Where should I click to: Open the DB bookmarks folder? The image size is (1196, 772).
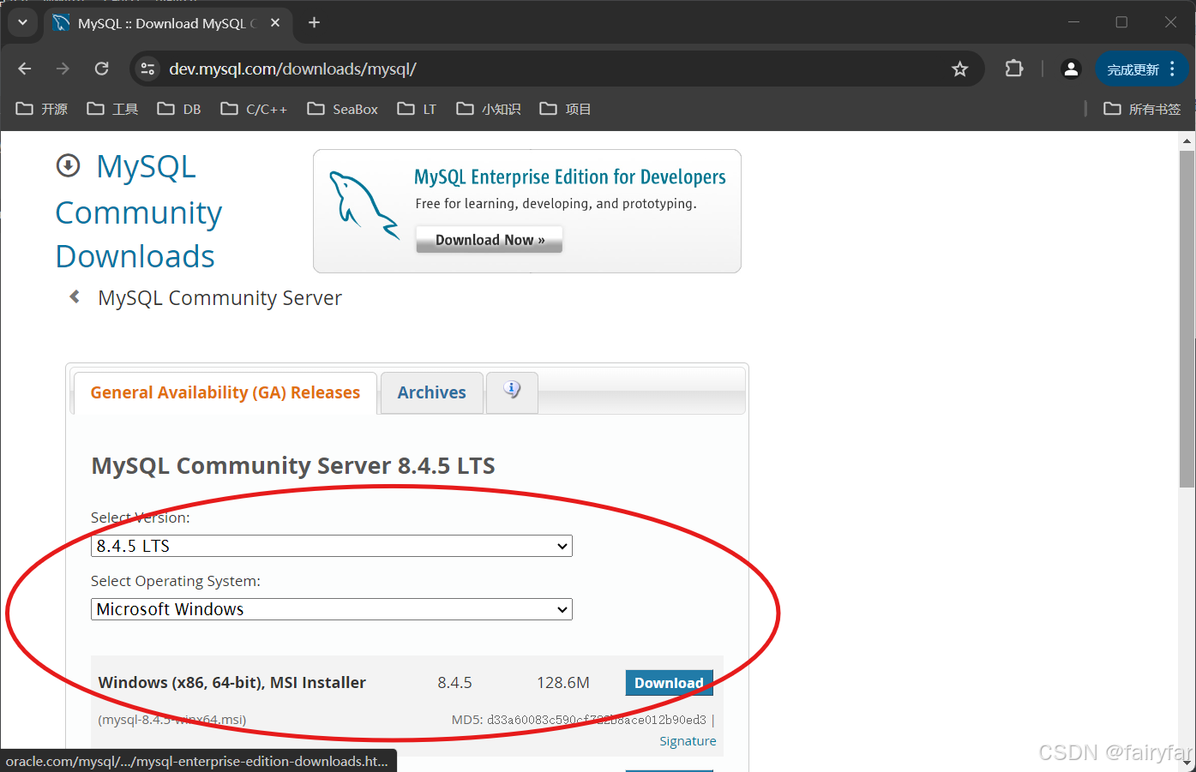179,109
